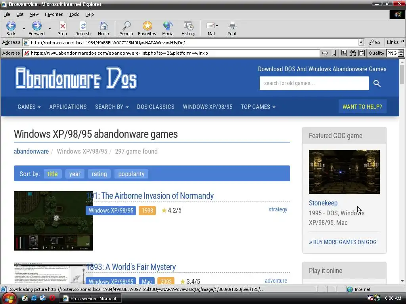This screenshot has height=304, width=406.
Task: Open the File menu
Action: click(x=7, y=14)
